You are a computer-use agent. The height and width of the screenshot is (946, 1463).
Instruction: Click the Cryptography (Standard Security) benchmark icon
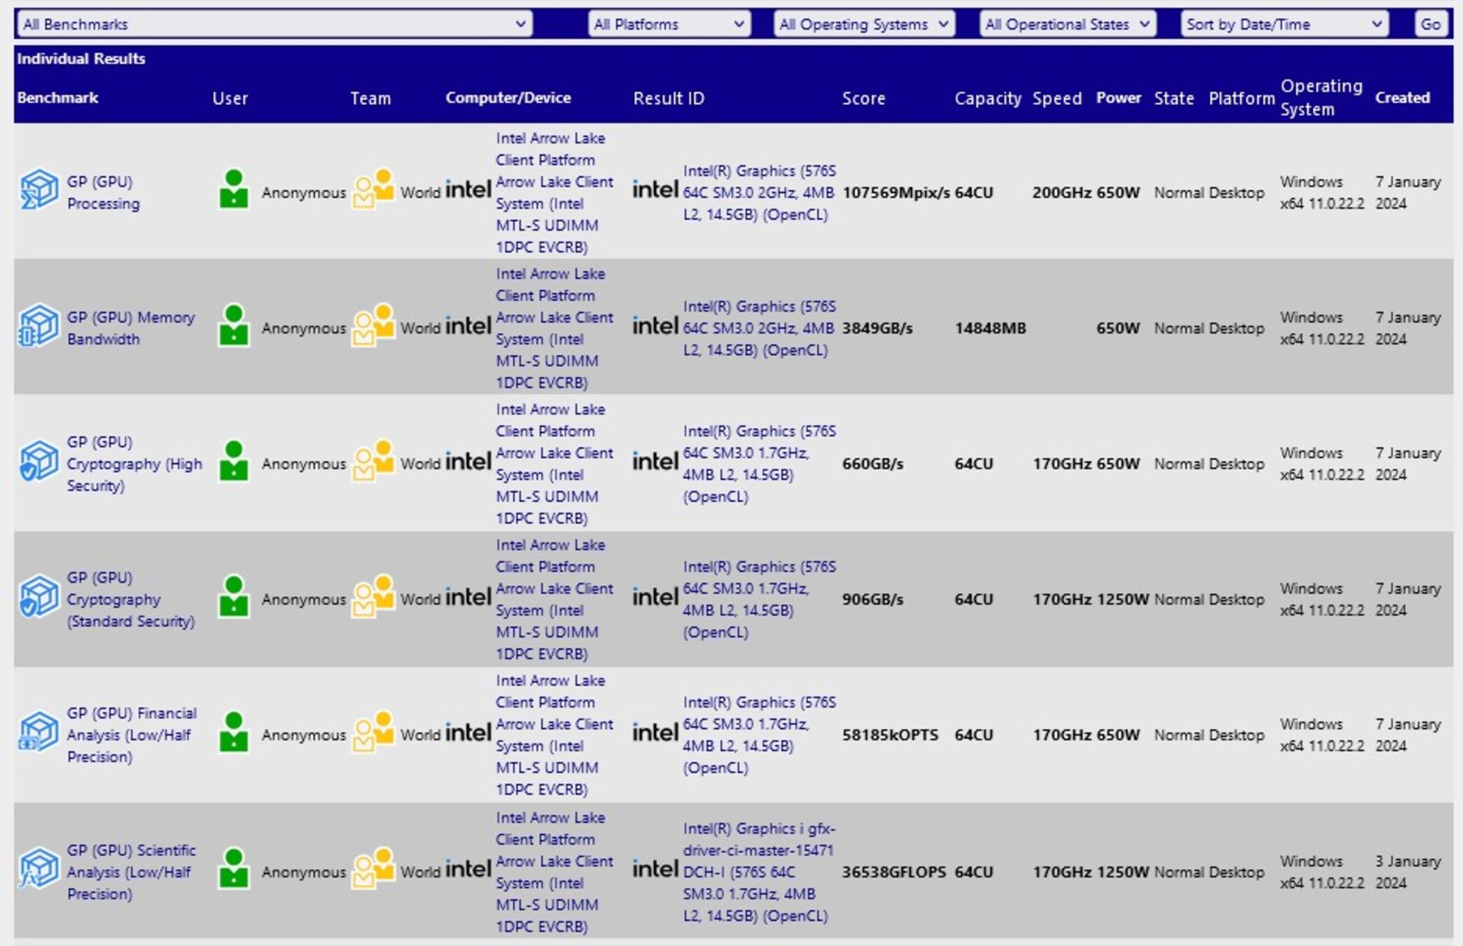[x=39, y=596]
